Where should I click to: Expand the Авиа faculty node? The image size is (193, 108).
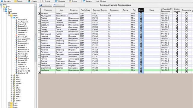tap(4, 9)
